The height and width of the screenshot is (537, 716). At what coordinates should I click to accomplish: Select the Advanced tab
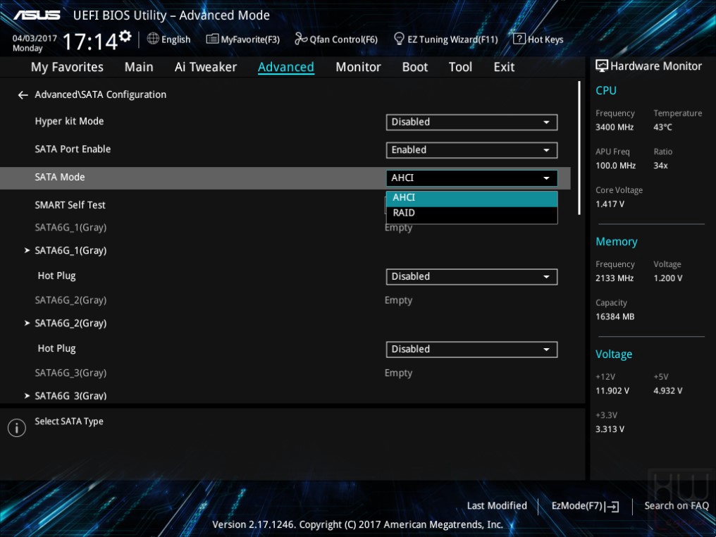click(x=286, y=67)
